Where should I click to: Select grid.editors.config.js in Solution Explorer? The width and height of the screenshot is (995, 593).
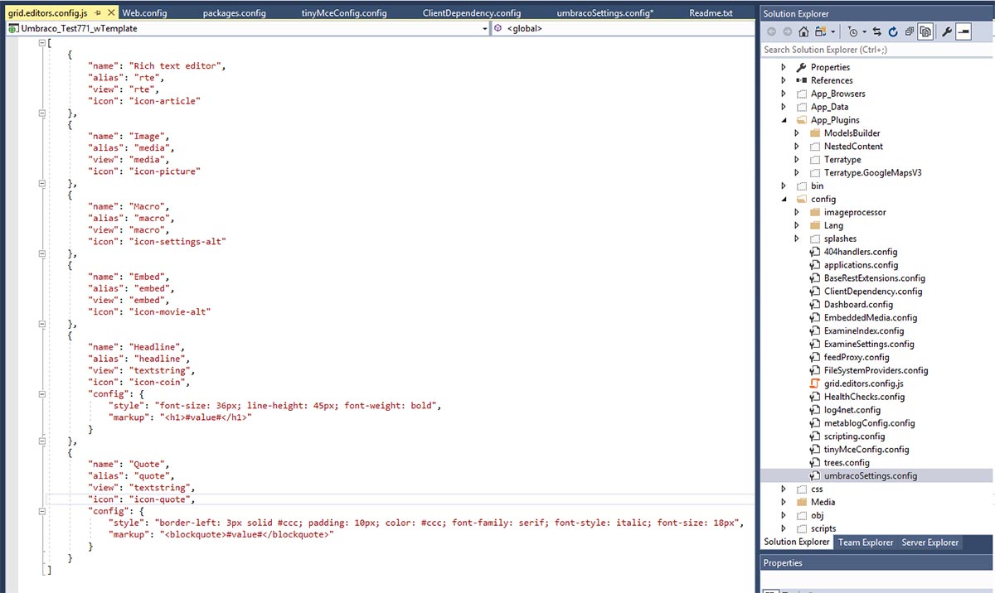(x=864, y=384)
